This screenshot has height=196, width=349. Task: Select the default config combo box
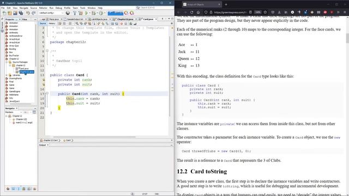(51, 13)
